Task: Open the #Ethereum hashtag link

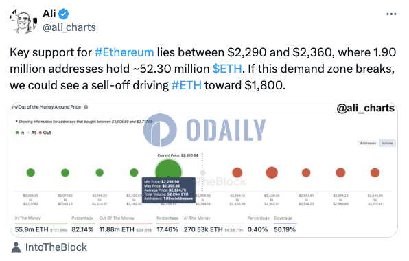Action: click(x=124, y=52)
